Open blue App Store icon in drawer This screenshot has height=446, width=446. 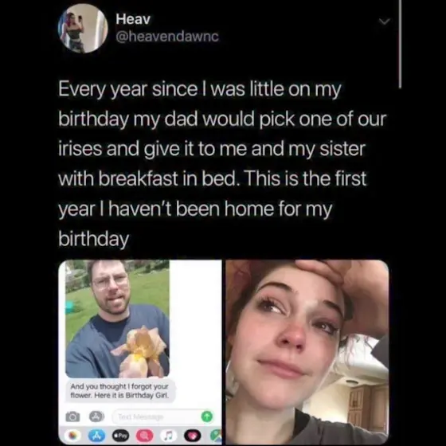(x=96, y=436)
